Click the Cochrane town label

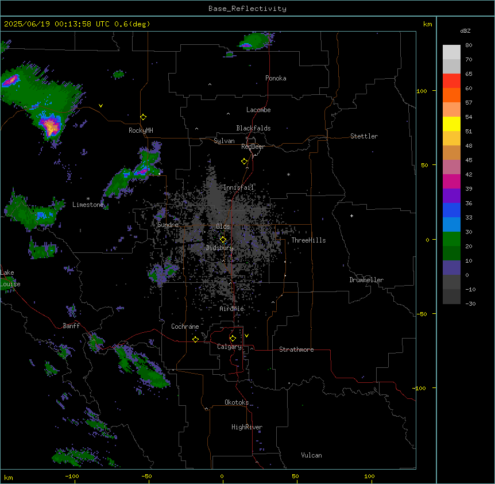[185, 326]
